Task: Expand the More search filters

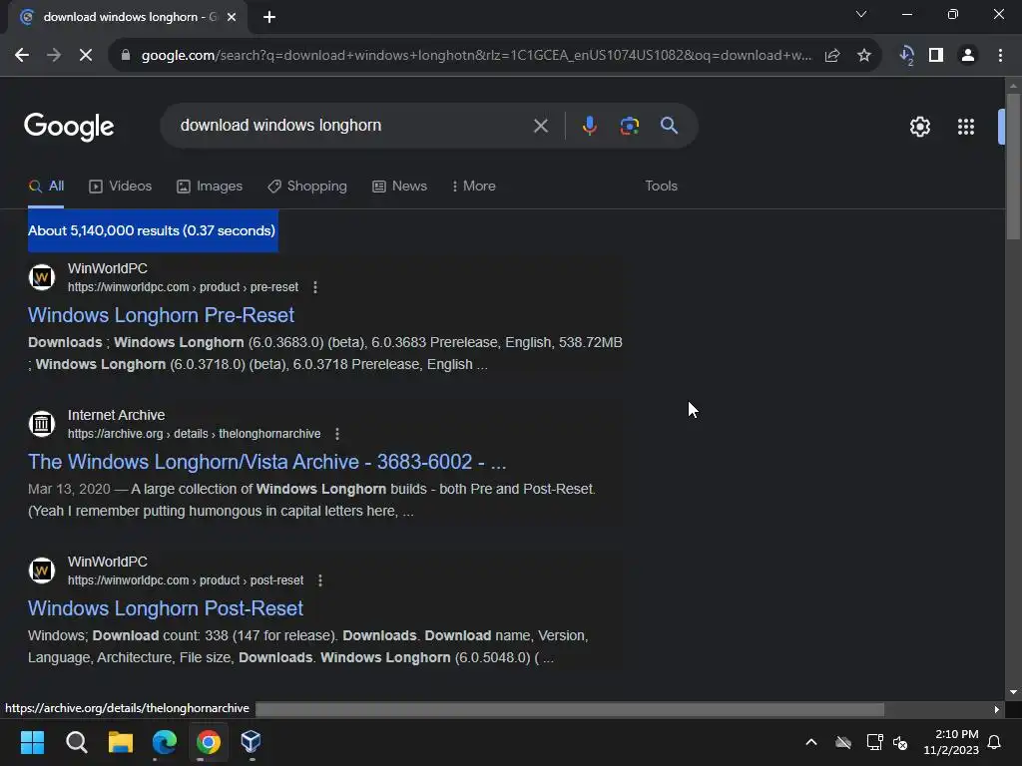Action: click(x=474, y=187)
